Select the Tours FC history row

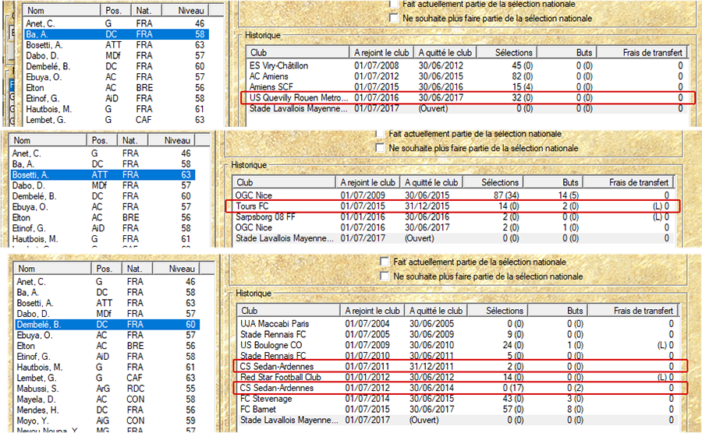[452, 206]
